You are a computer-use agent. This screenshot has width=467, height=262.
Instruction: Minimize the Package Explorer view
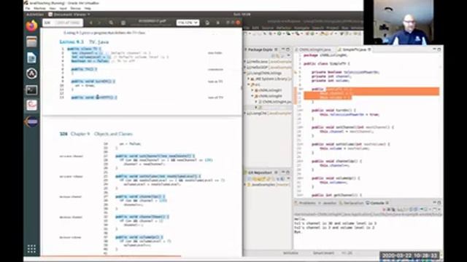click(283, 49)
